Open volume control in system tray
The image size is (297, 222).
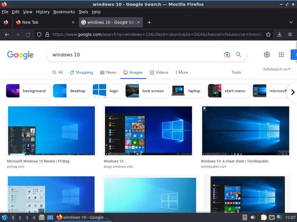[253, 217]
